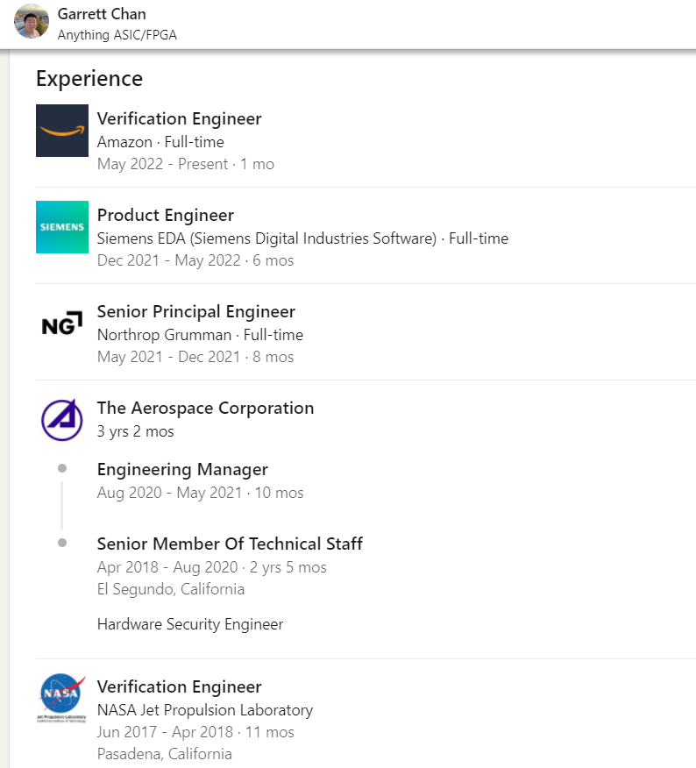
Task: Click the Northrop Grumman · Full-time text
Action: coord(200,335)
